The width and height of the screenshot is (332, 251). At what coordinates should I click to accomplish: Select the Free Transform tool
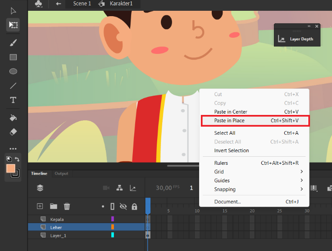[13, 25]
